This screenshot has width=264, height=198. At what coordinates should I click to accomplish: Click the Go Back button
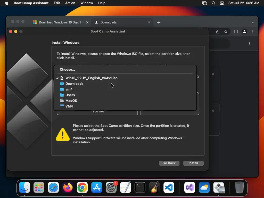click(169, 163)
